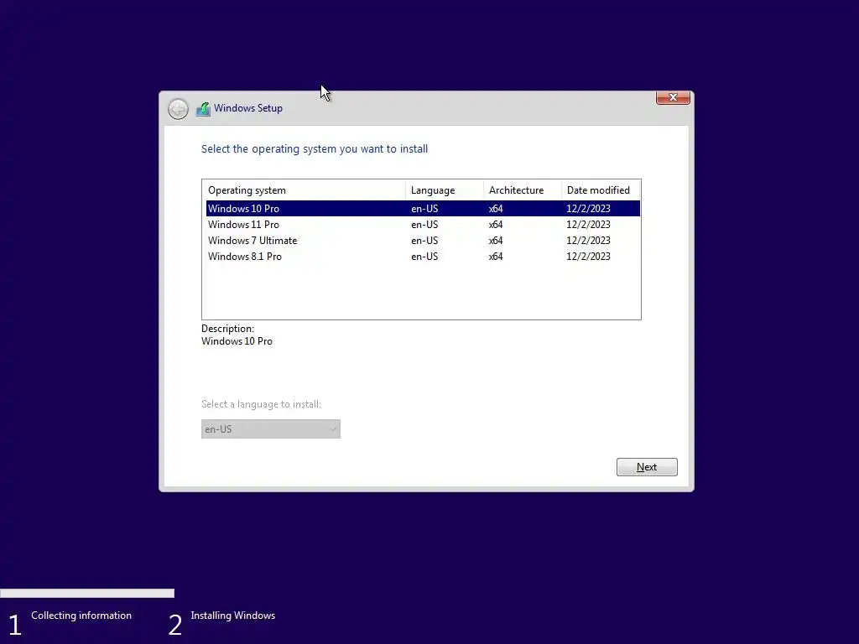Close the Windows Setup dialog
This screenshot has height=644, width=859.
click(673, 97)
